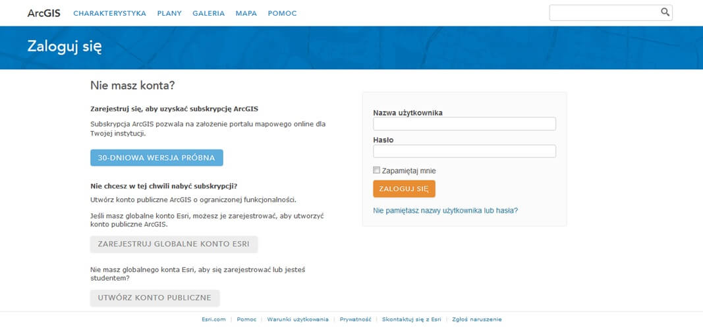Open Skontaktuj się z Esri link
Viewport: 703px width, 330px height.
coord(412,319)
